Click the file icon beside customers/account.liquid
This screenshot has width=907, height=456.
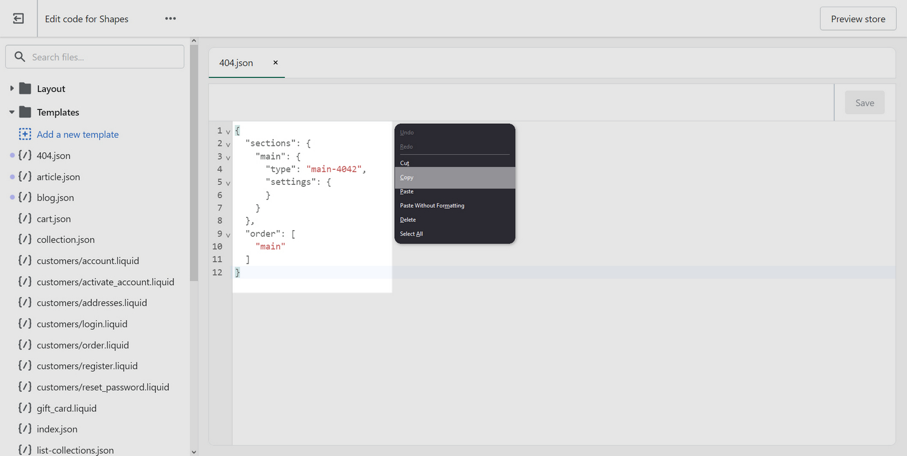25,260
